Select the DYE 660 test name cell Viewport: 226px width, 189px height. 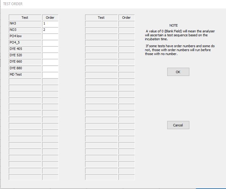pyautogui.click(x=25, y=62)
